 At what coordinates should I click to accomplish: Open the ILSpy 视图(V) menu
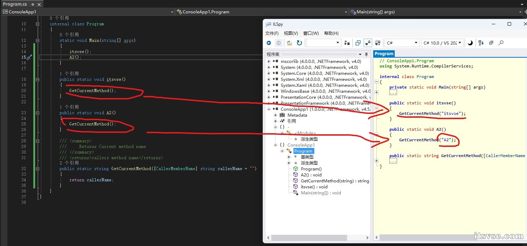point(291,33)
